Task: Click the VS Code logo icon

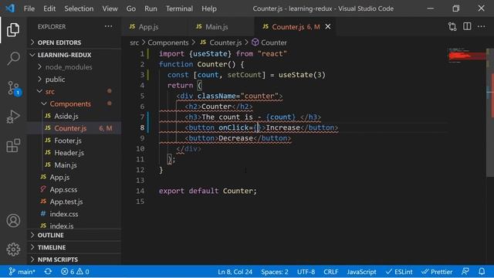Action: click(x=10, y=8)
